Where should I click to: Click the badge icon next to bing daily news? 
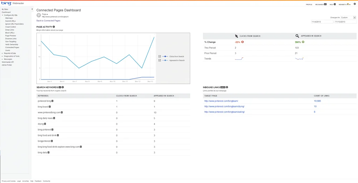tap(54, 118)
